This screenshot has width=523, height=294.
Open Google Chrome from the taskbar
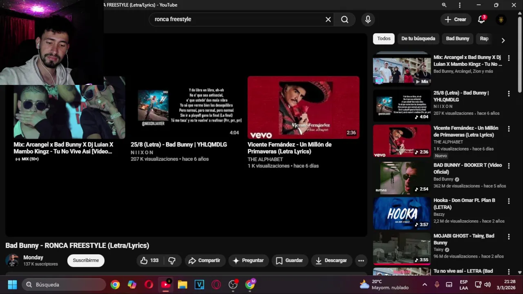click(115, 285)
